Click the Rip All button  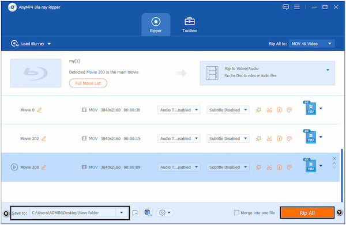307,213
